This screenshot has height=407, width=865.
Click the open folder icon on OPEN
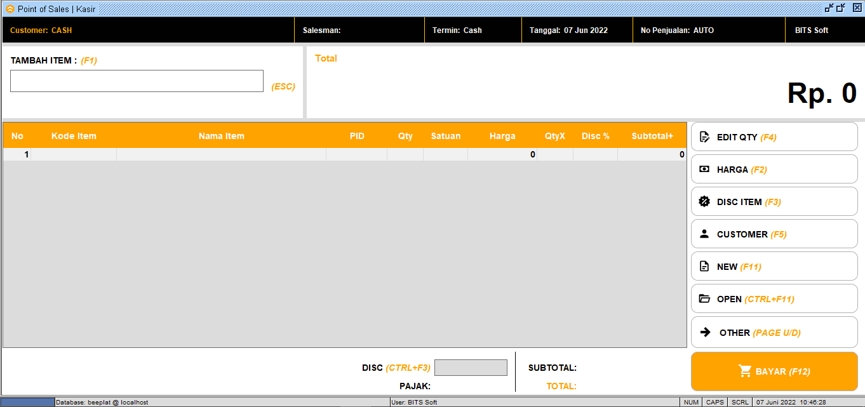[x=704, y=299]
